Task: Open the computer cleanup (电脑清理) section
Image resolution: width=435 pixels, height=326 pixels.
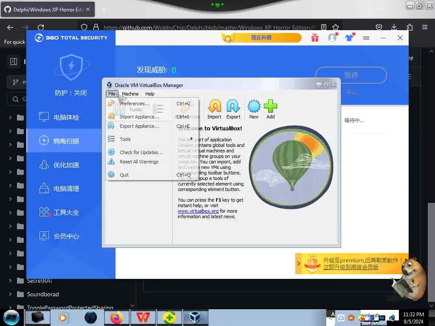Action: tap(64, 188)
